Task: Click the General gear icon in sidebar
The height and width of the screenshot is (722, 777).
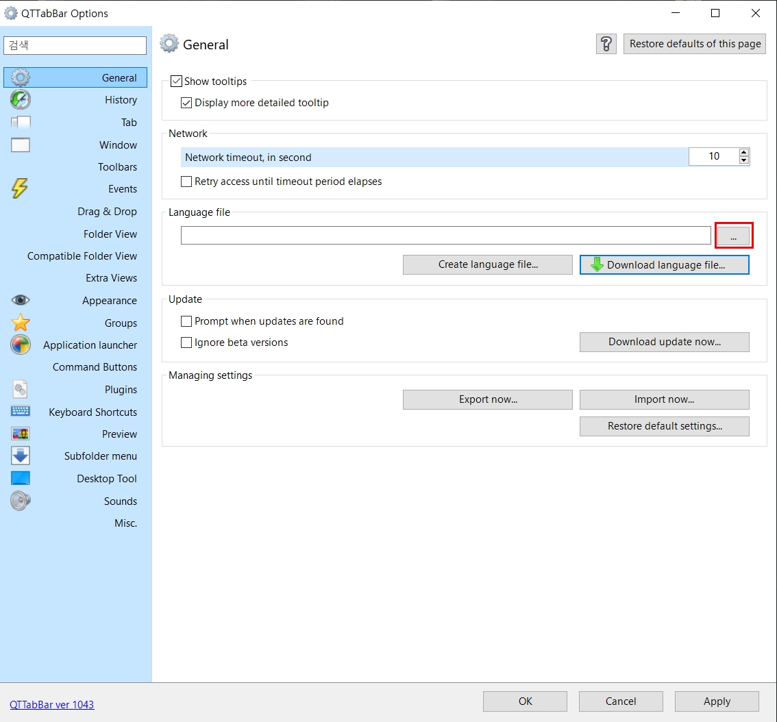Action: pos(21,77)
